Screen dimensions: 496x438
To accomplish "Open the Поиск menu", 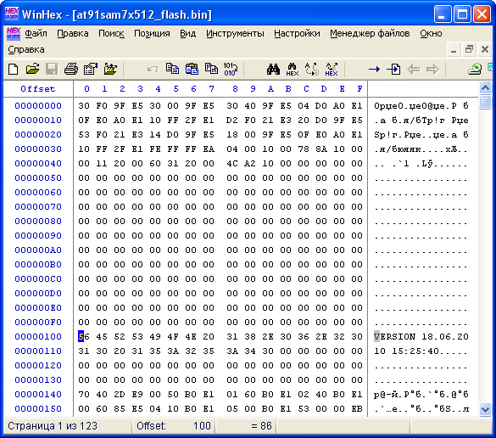I will click(x=111, y=33).
